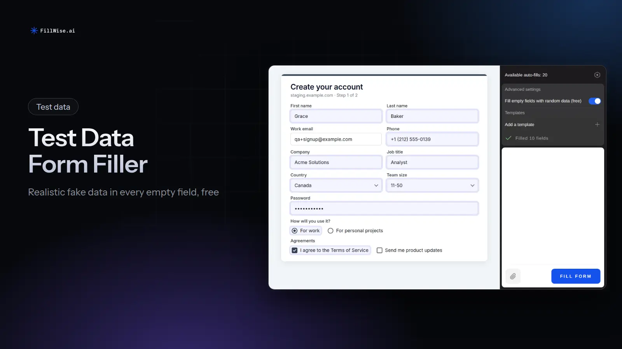The image size is (622, 349).
Task: Toggle Fill empty fields with random data switch
Action: click(594, 101)
